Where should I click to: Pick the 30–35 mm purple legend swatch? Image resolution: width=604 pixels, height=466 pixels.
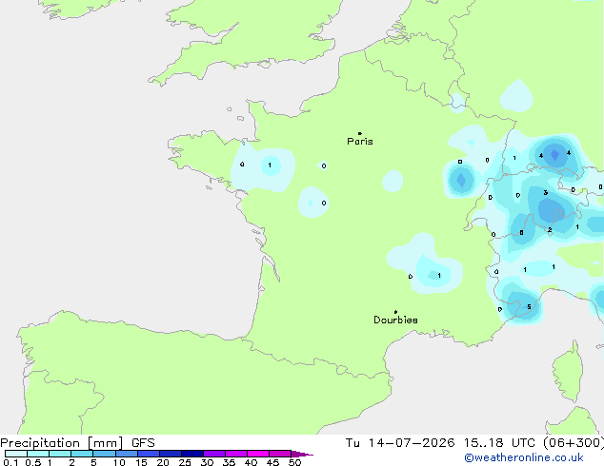(x=214, y=454)
